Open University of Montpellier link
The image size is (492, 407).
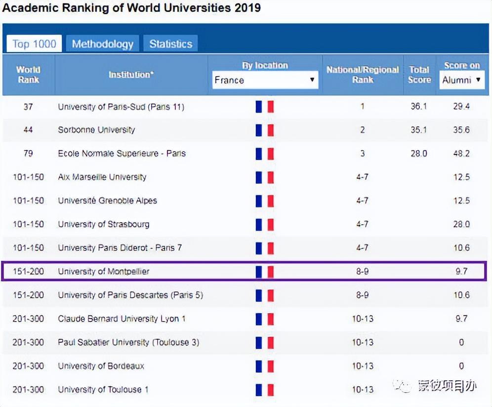104,271
